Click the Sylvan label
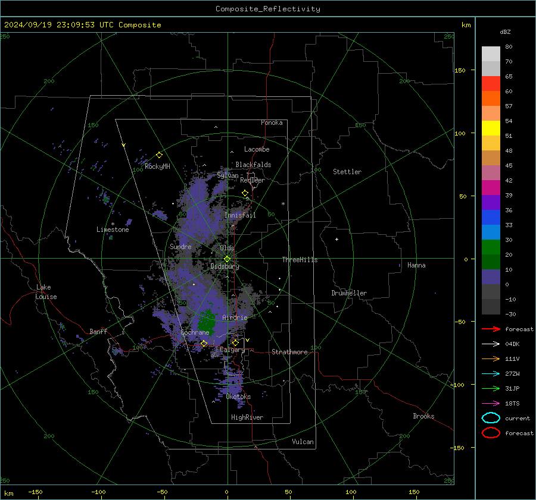The width and height of the screenshot is (536, 500). (x=228, y=175)
